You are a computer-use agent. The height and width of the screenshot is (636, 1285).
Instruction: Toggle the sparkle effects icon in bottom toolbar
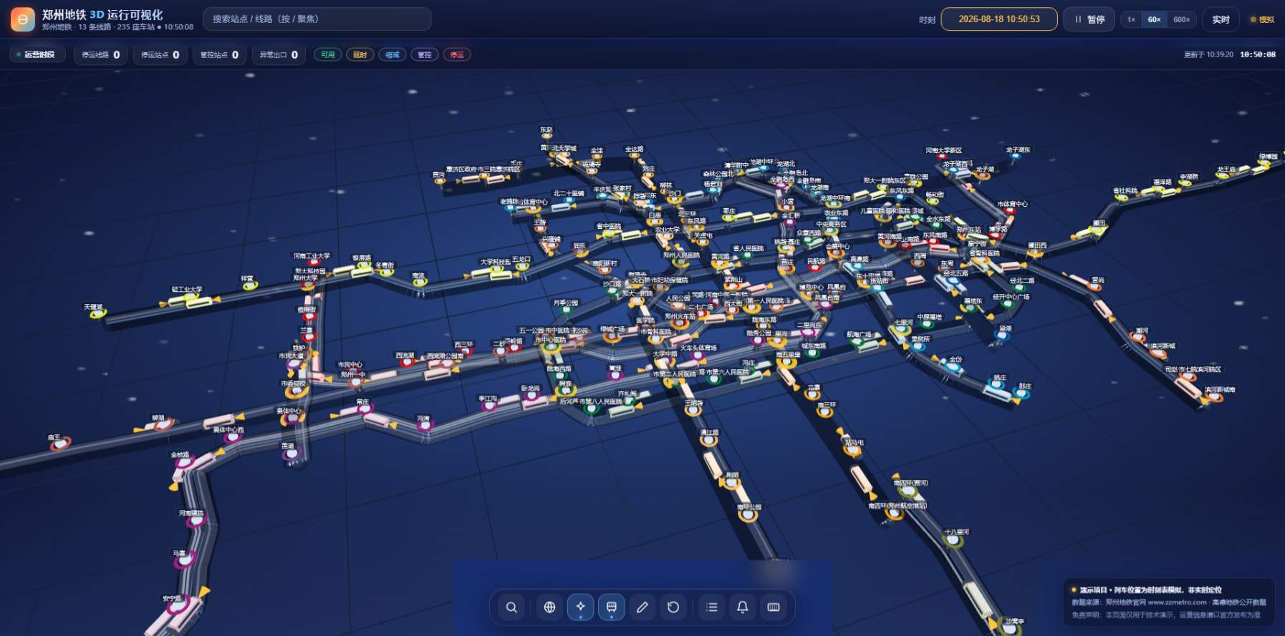pyautogui.click(x=580, y=607)
